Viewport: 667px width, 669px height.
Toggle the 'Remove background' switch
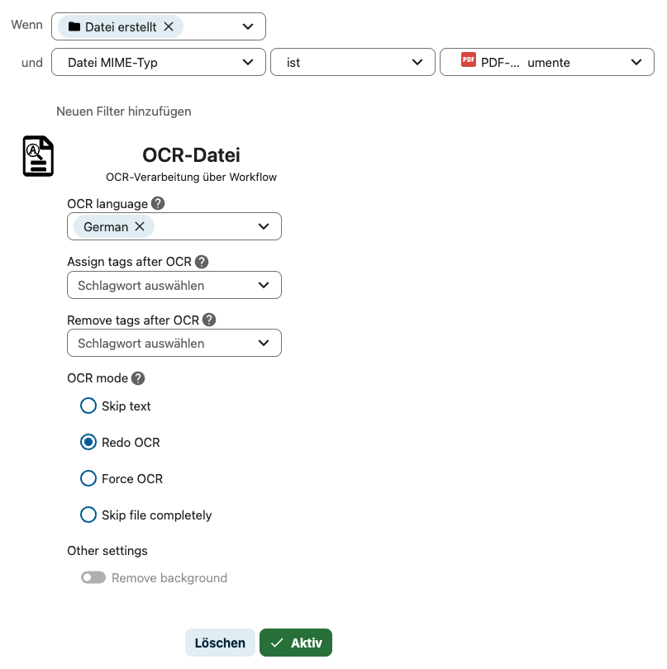point(93,578)
